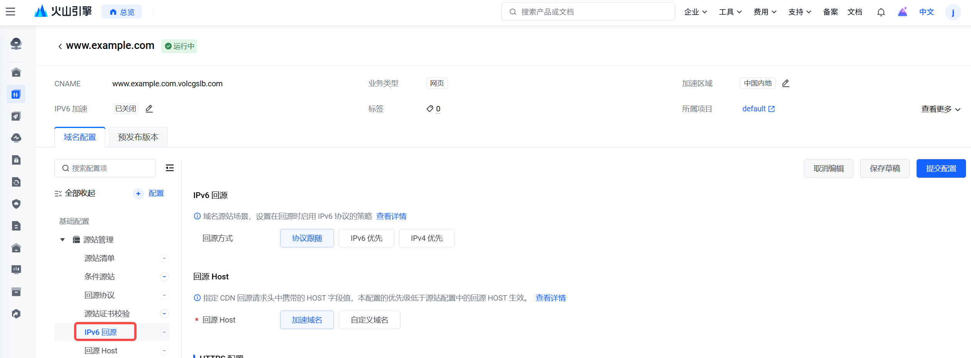This screenshot has width=971, height=358.
Task: Expand 查看更多 details
Action: [940, 109]
